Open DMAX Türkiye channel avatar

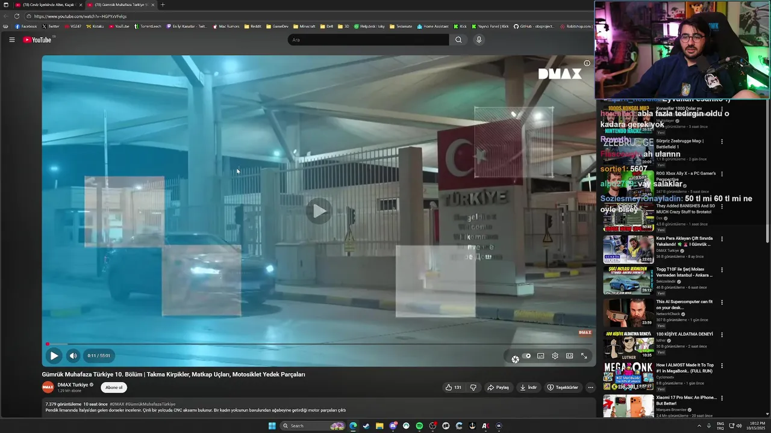[48, 387]
